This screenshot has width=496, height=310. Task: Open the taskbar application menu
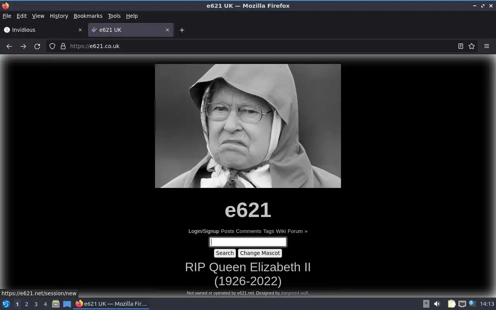[6, 304]
